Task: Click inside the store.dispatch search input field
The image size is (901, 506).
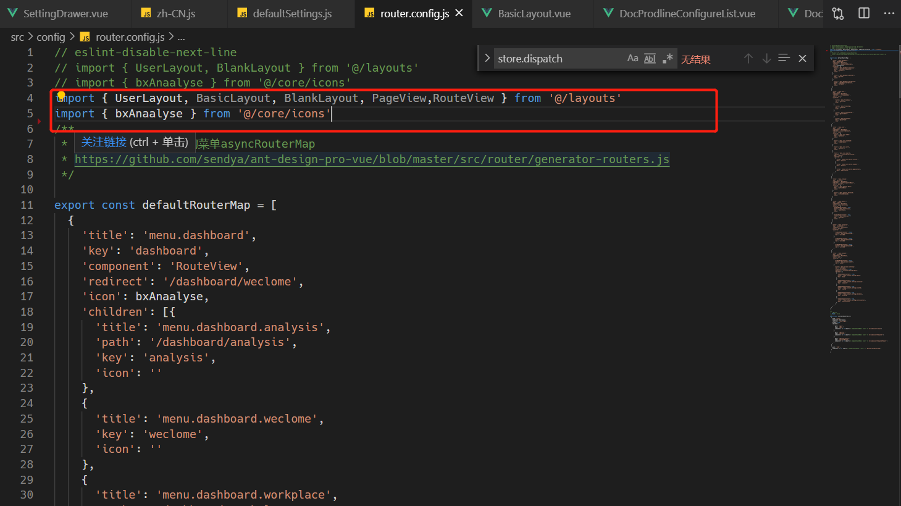Action: tap(556, 57)
